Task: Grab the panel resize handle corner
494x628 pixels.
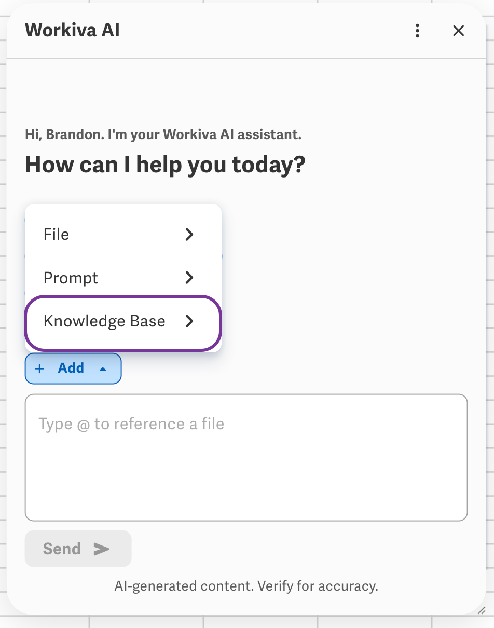Action: click(x=481, y=610)
